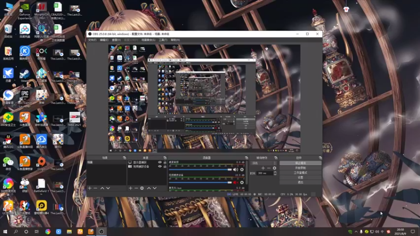Screen dimensions: 420x236
Task: Toggle visibility of the 显示器捕获 (display capture) source
Action: [x=160, y=163]
